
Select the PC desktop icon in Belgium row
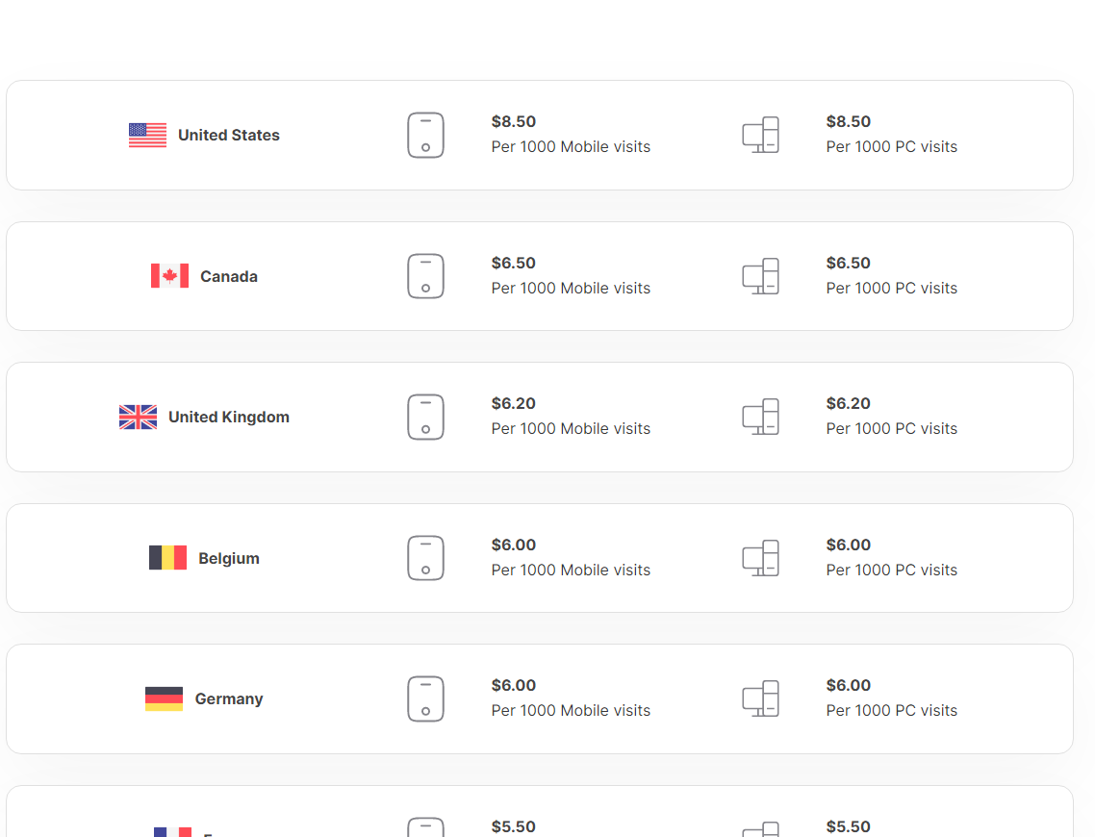[x=760, y=558]
